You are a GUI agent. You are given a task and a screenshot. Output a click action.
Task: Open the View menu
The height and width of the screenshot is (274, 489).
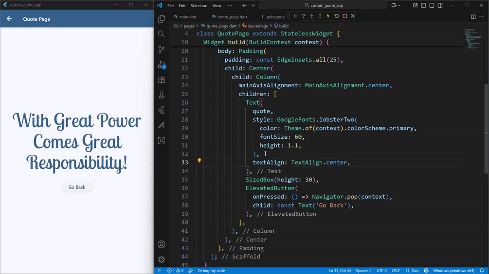(217, 6)
